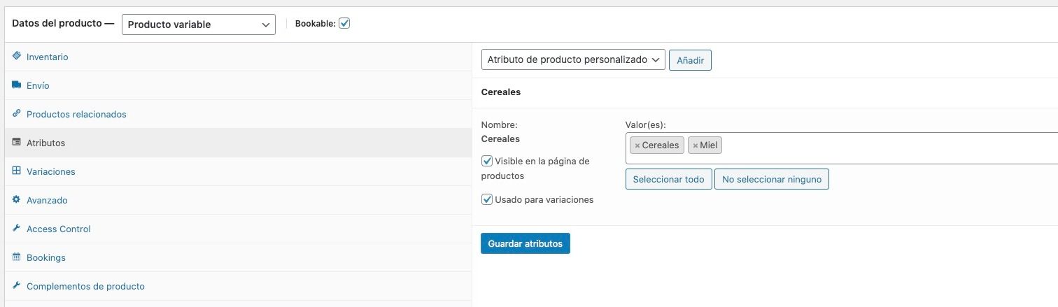Click the Añadir button
Viewport: 1058px width, 307px height.
pos(691,60)
